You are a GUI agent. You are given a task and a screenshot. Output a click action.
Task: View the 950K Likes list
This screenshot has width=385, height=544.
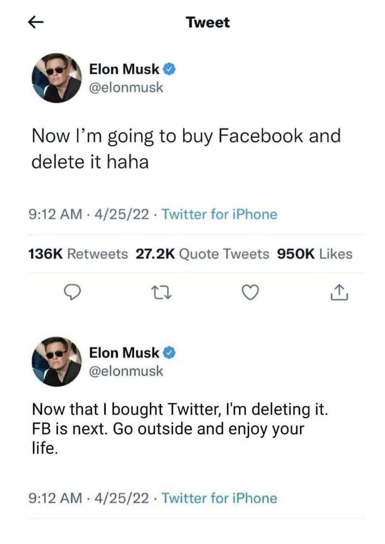click(315, 254)
